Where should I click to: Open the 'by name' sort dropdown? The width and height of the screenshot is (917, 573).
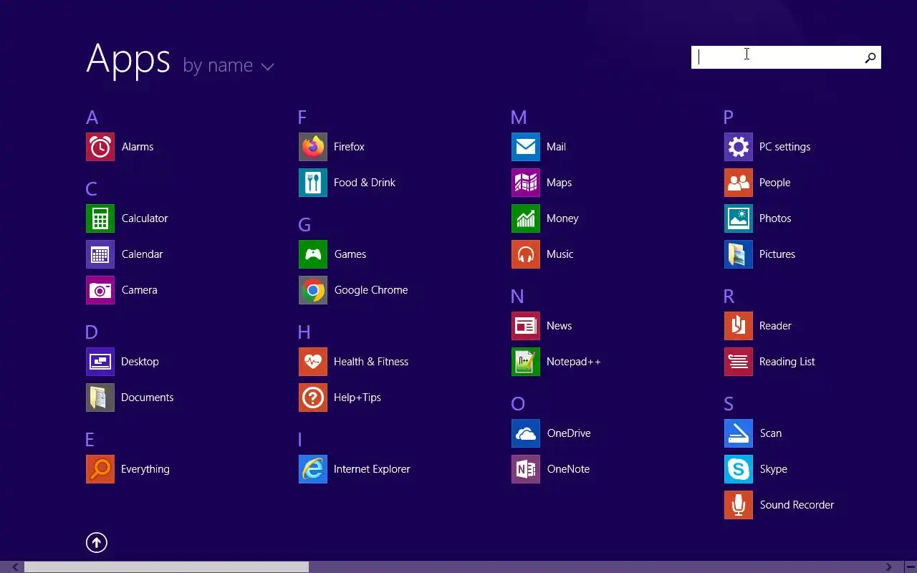click(x=229, y=66)
